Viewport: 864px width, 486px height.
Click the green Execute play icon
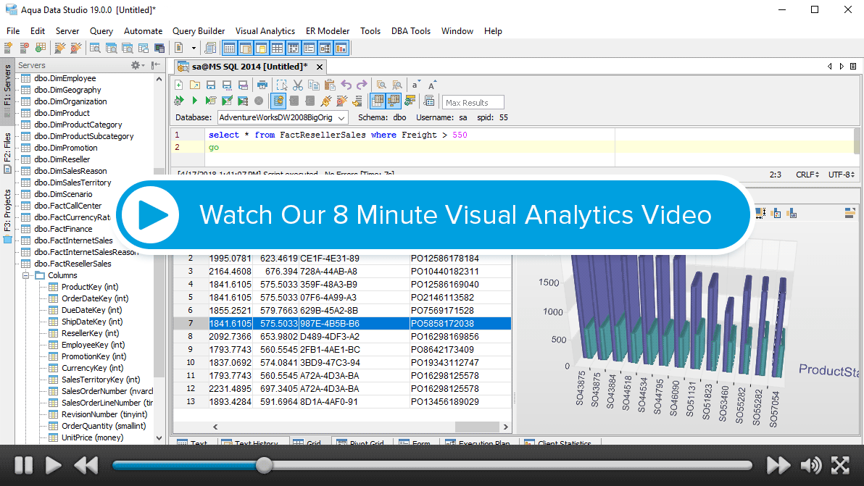pos(194,101)
